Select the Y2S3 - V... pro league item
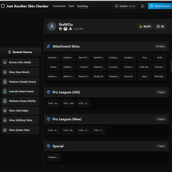 (x=84, y=103)
